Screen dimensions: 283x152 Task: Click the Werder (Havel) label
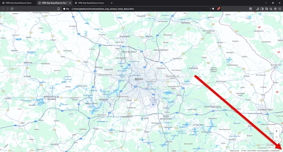click(x=91, y=103)
